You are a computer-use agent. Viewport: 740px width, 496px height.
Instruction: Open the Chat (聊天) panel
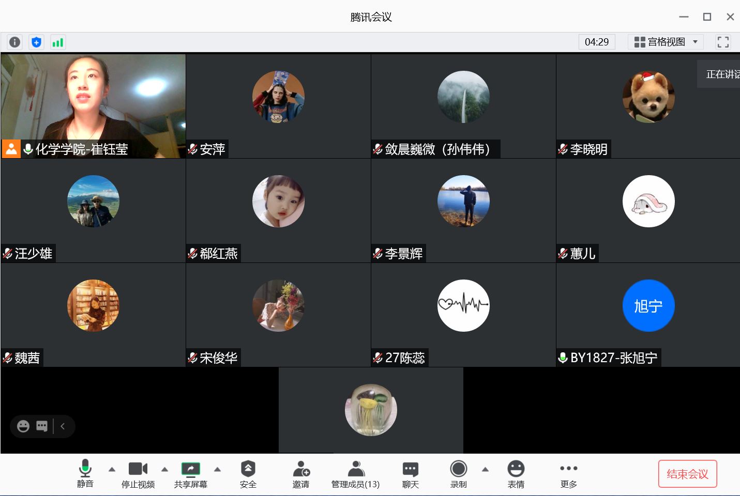pyautogui.click(x=410, y=474)
